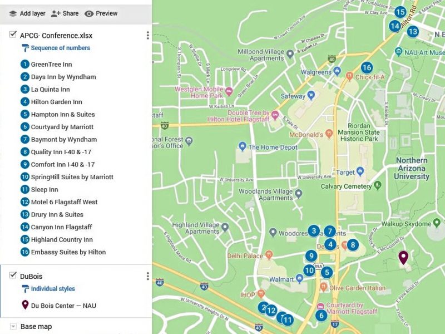Uncheck the APCG- Conference.xlsx layer checkbox

[13, 35]
